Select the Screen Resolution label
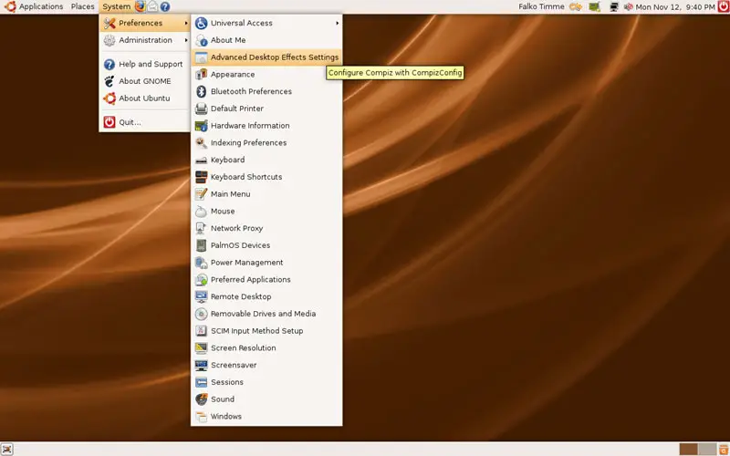The width and height of the screenshot is (730, 456). click(243, 348)
